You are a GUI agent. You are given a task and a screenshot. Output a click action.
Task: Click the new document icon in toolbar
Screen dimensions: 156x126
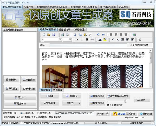[x=44, y=35]
